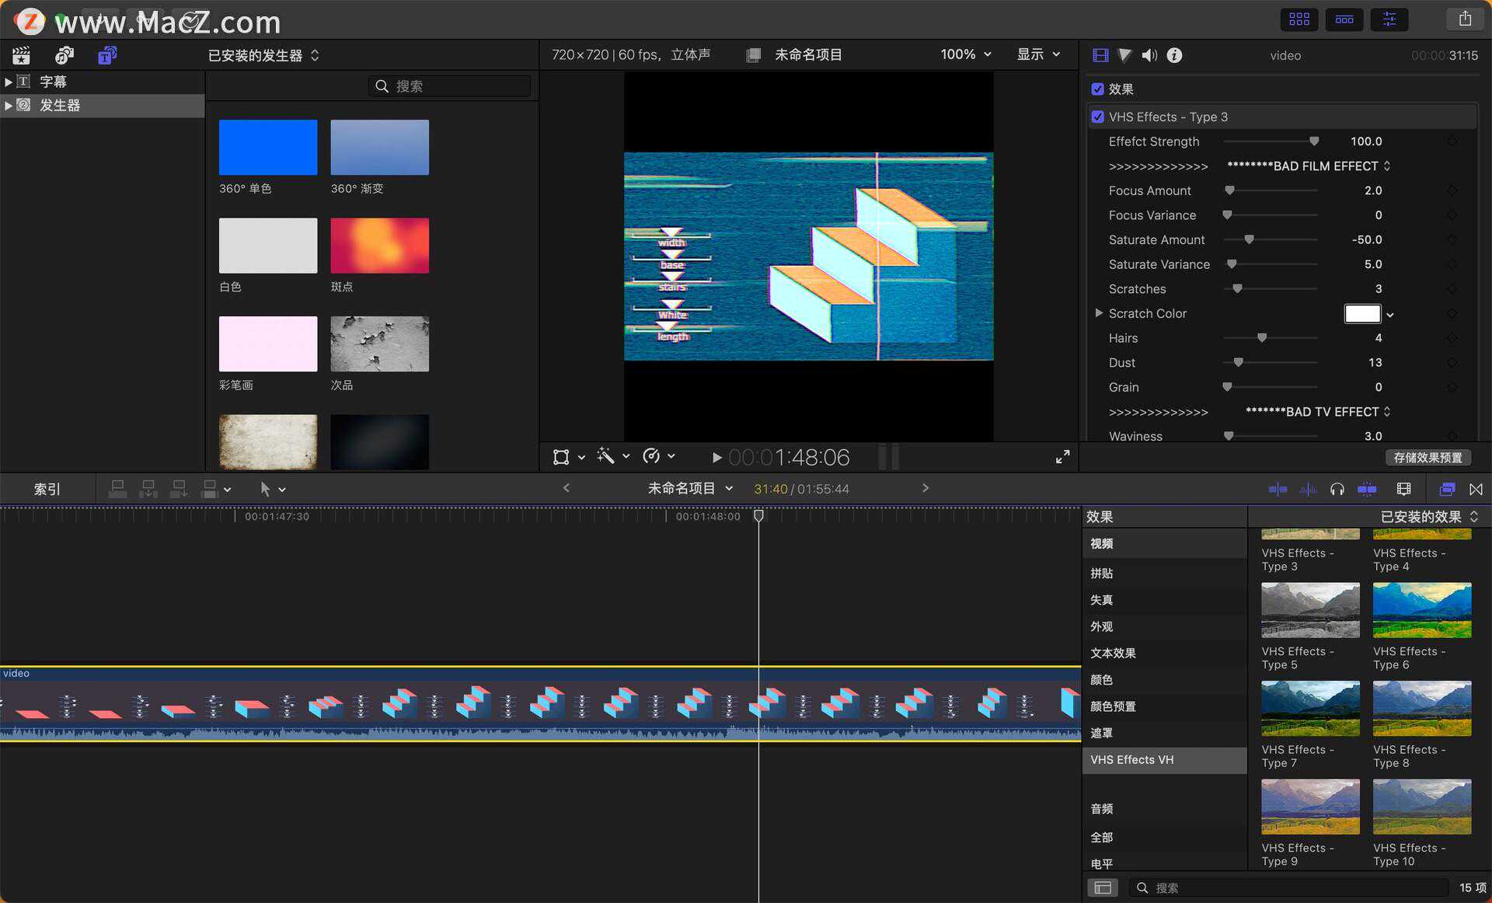Screen dimensions: 1492x903
Task: Disable the VHS Effects - Type 3 checkbox
Action: (1097, 117)
